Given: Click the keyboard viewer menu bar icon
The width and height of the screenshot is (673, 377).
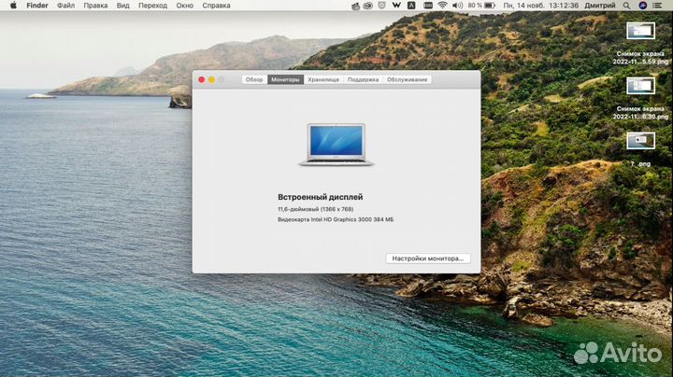Looking at the screenshot, I should pyautogui.click(x=428, y=6).
